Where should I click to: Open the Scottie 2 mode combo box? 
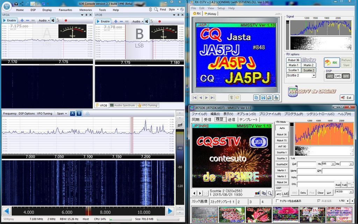click(x=301, y=75)
